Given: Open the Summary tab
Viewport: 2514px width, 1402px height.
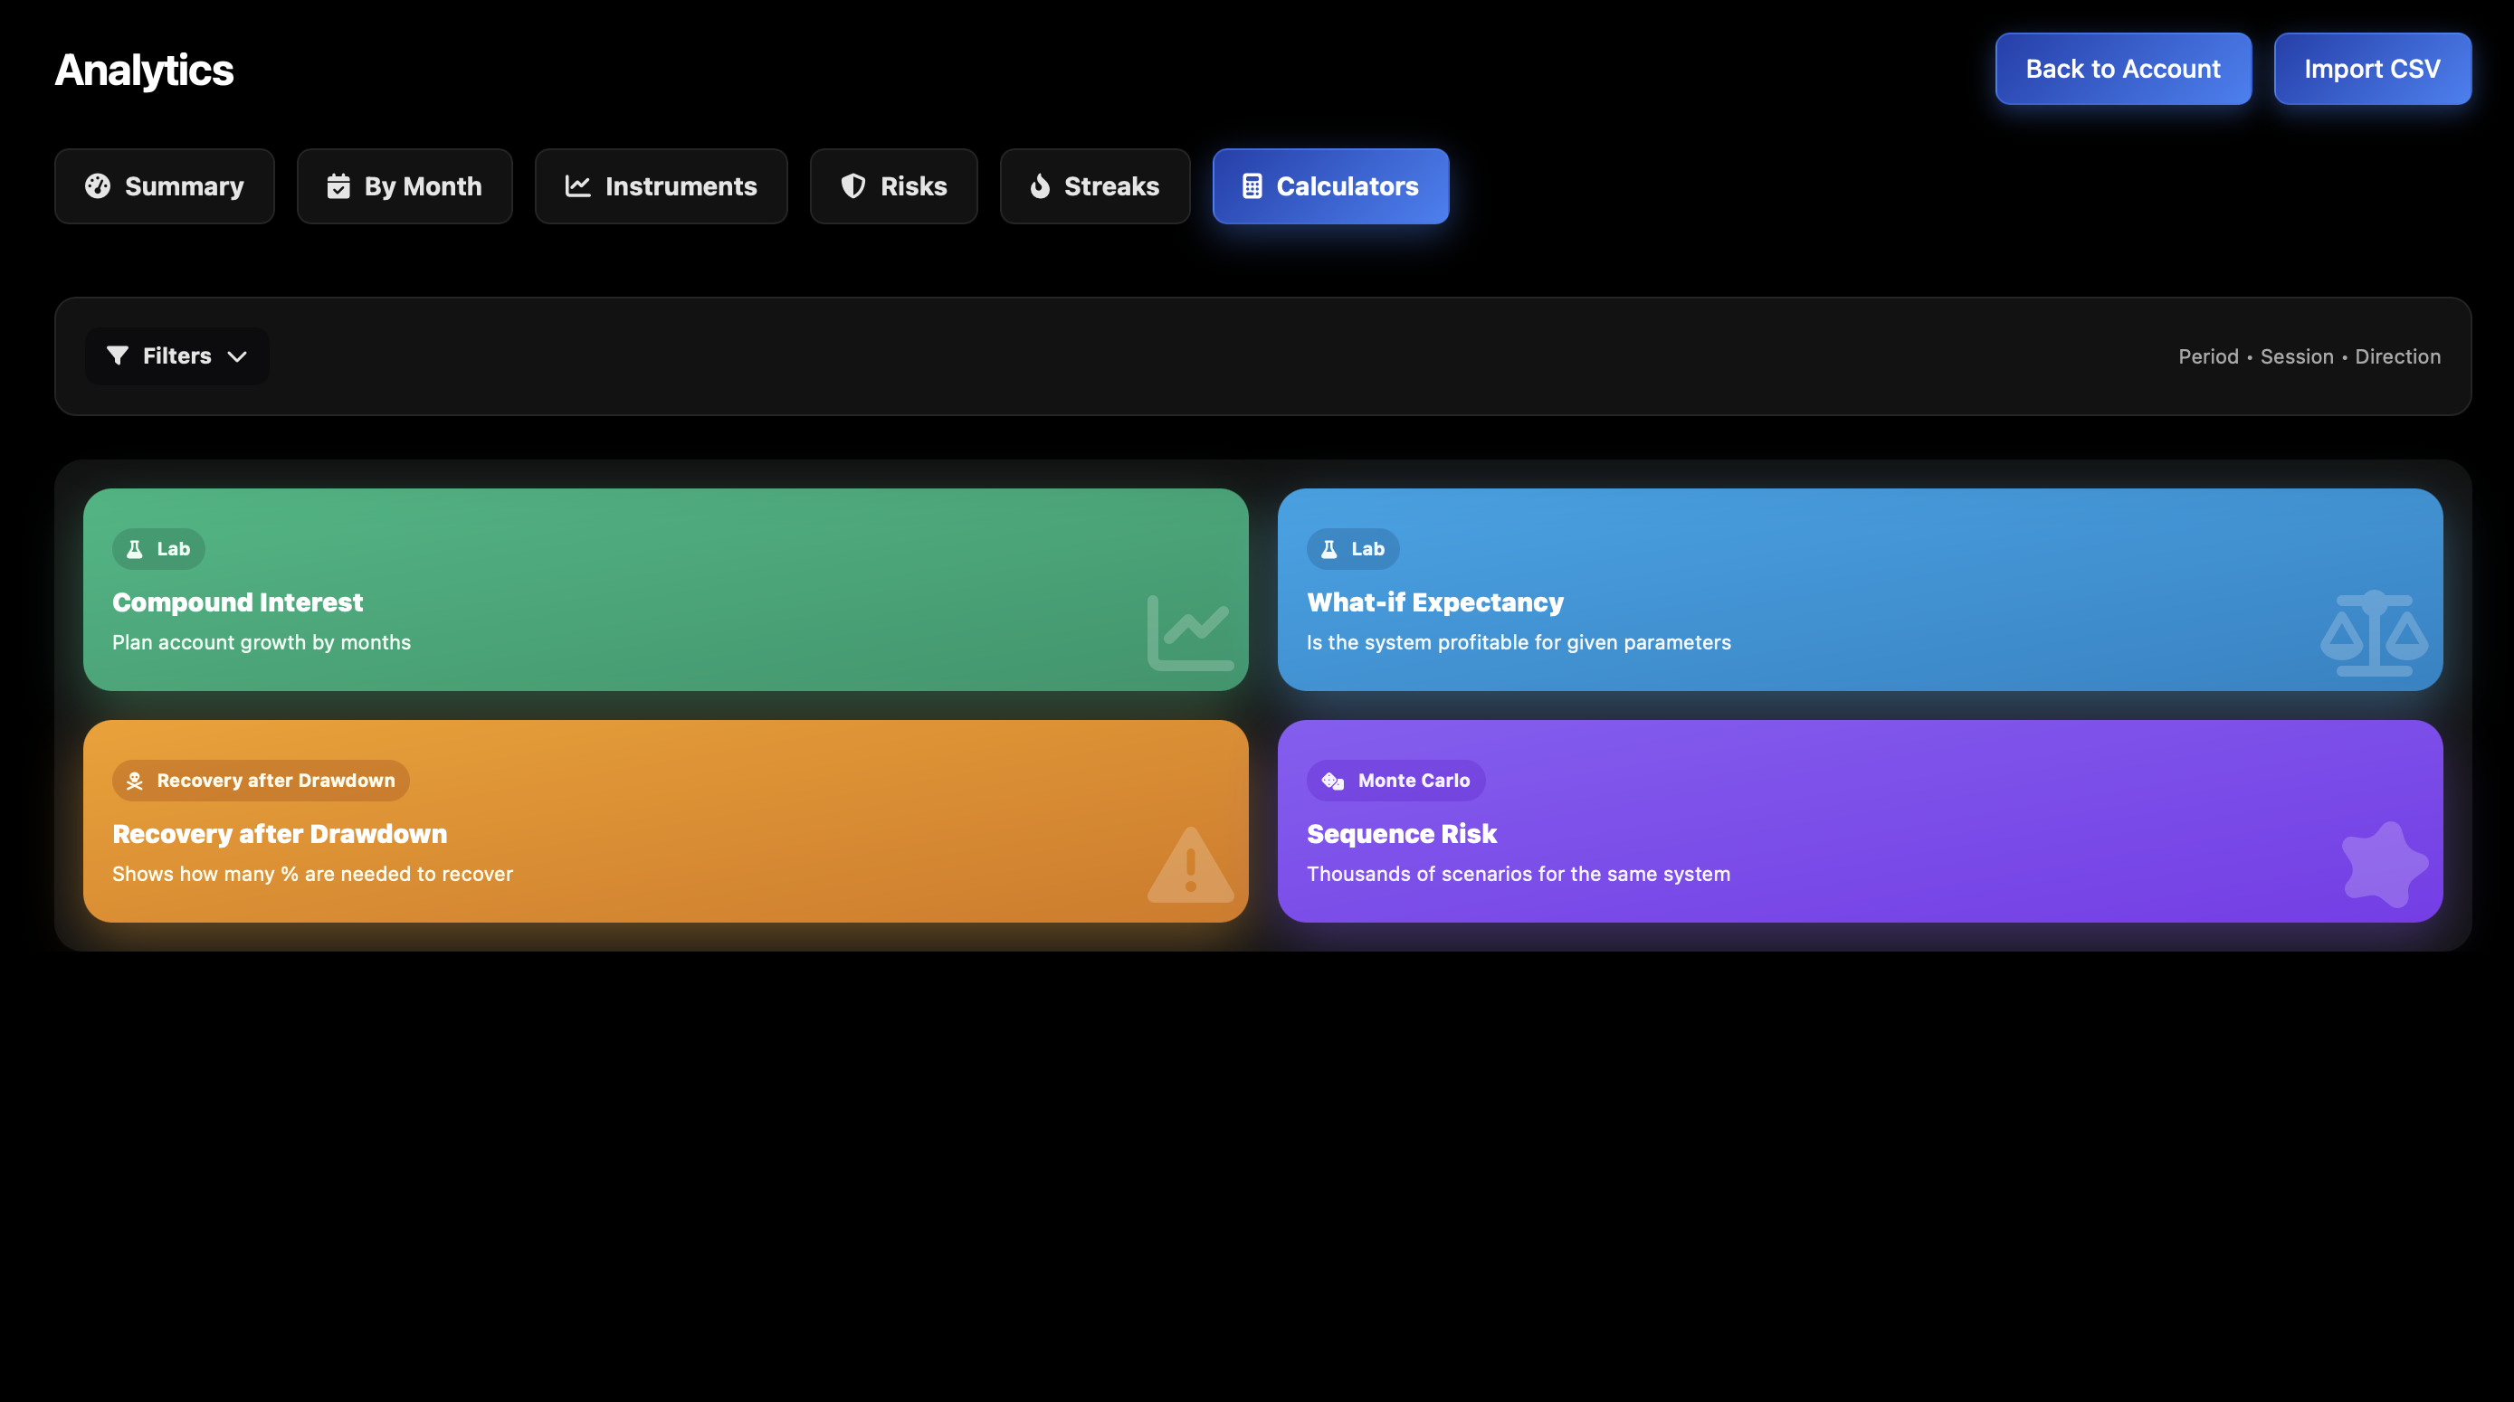Looking at the screenshot, I should click(x=164, y=186).
